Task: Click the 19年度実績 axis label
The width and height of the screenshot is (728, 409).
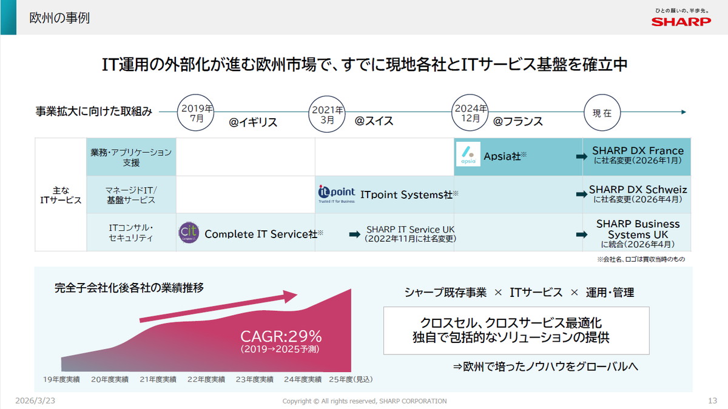Action: point(61,379)
